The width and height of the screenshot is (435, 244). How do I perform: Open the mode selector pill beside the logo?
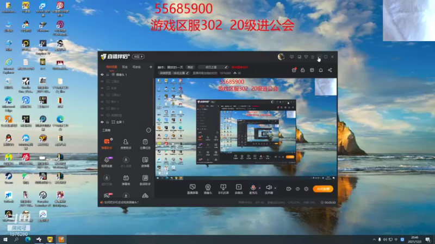click(x=138, y=57)
